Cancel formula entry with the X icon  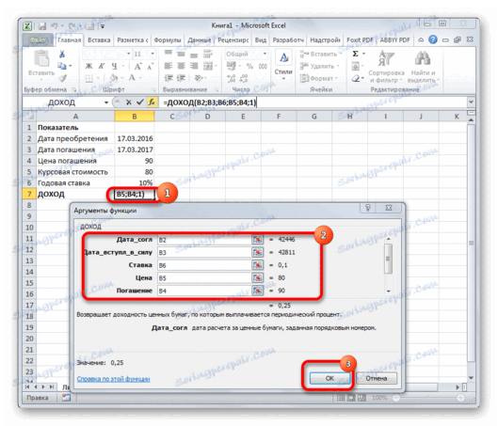(x=128, y=103)
